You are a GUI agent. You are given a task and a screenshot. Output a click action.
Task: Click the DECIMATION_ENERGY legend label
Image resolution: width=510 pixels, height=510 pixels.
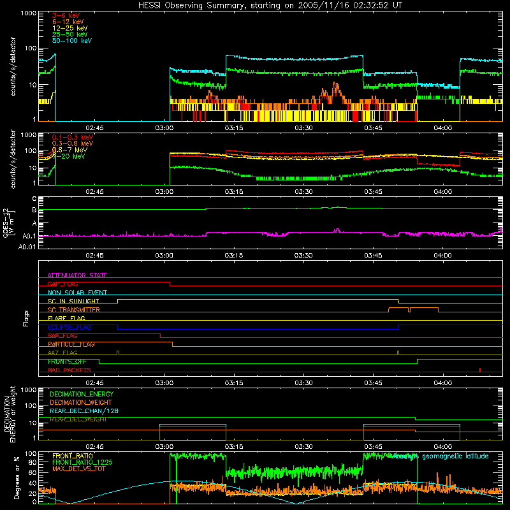(82, 394)
